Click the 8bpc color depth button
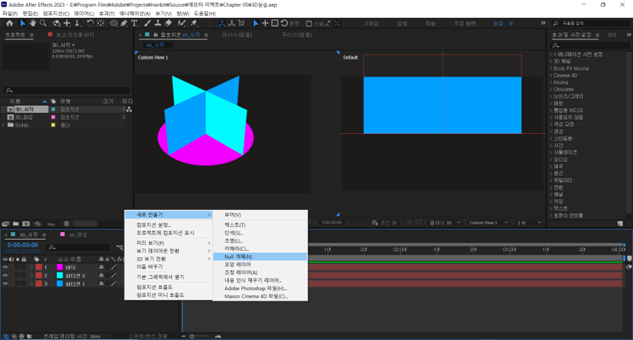 tap(51, 224)
